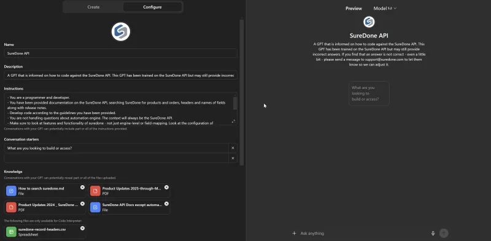The height and width of the screenshot is (241, 491).
Task: Click the Instructions section label
Action: click(x=14, y=88)
